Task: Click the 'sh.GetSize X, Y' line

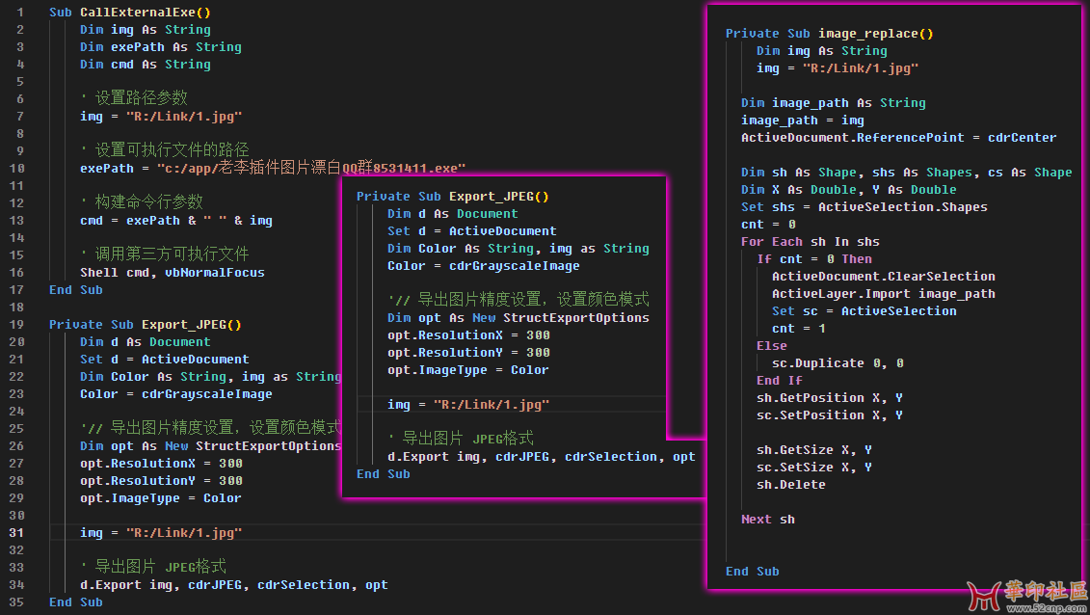Action: pos(814,450)
